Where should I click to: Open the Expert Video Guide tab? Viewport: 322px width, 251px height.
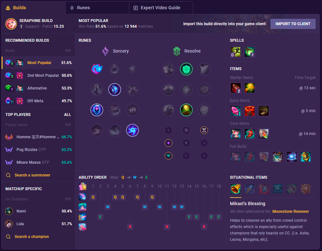coord(161,8)
